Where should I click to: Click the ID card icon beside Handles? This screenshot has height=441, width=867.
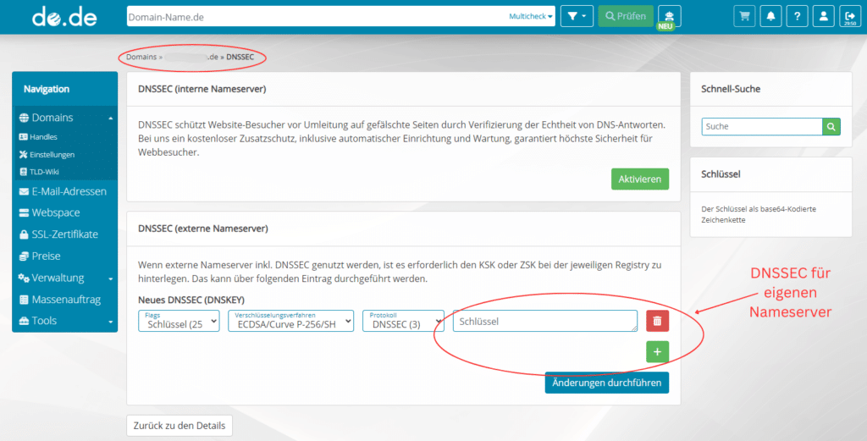point(23,137)
